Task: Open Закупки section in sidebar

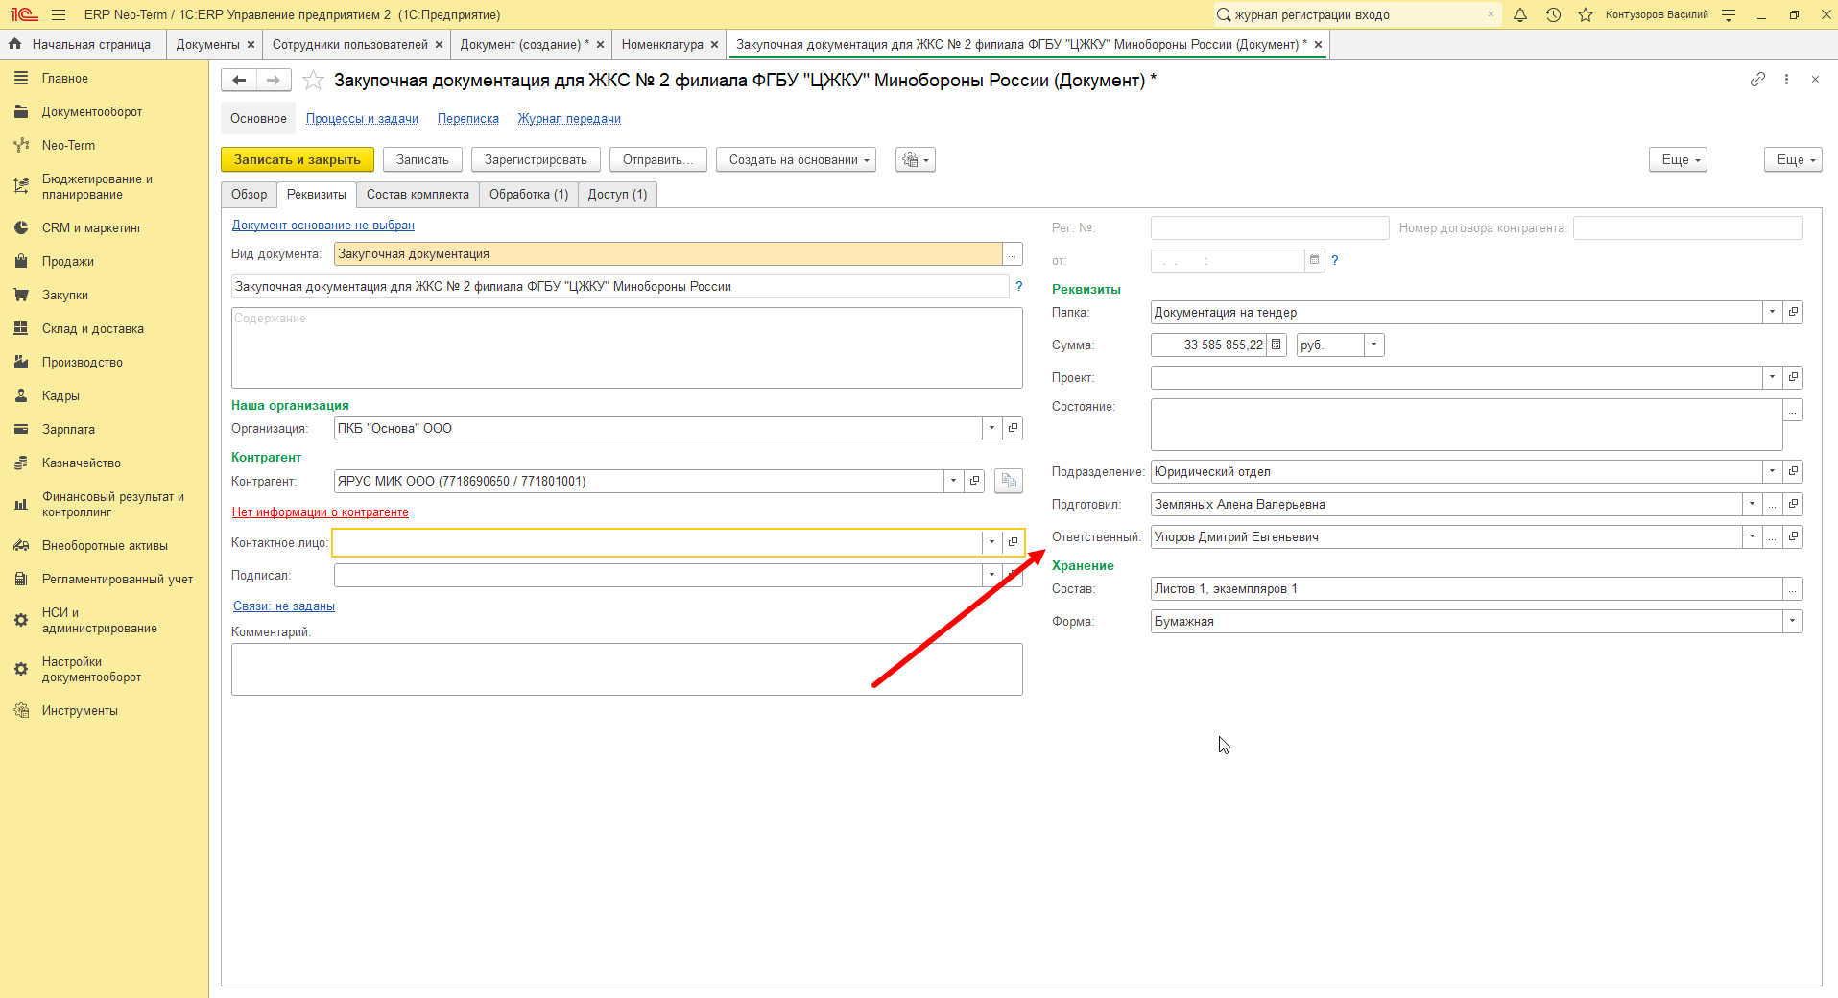Action: [x=65, y=295]
